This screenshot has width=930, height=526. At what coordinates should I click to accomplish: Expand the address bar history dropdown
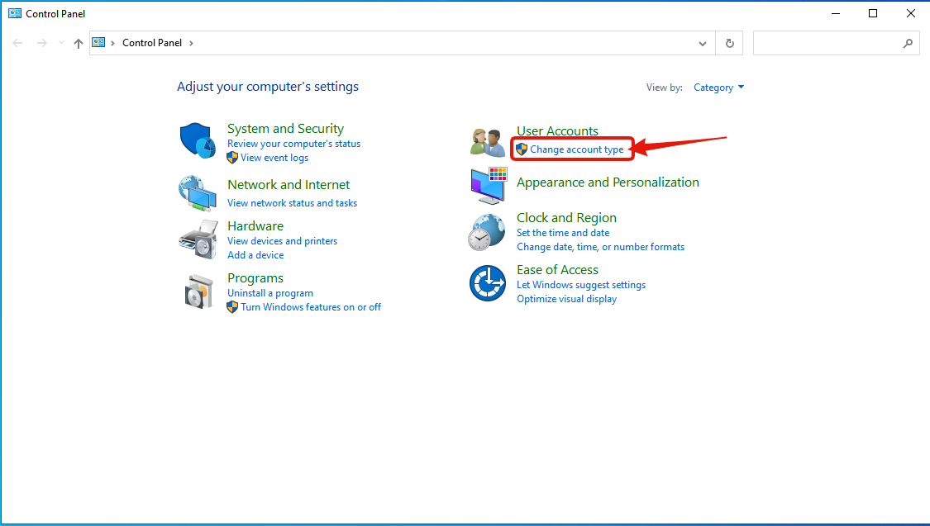pyautogui.click(x=703, y=43)
